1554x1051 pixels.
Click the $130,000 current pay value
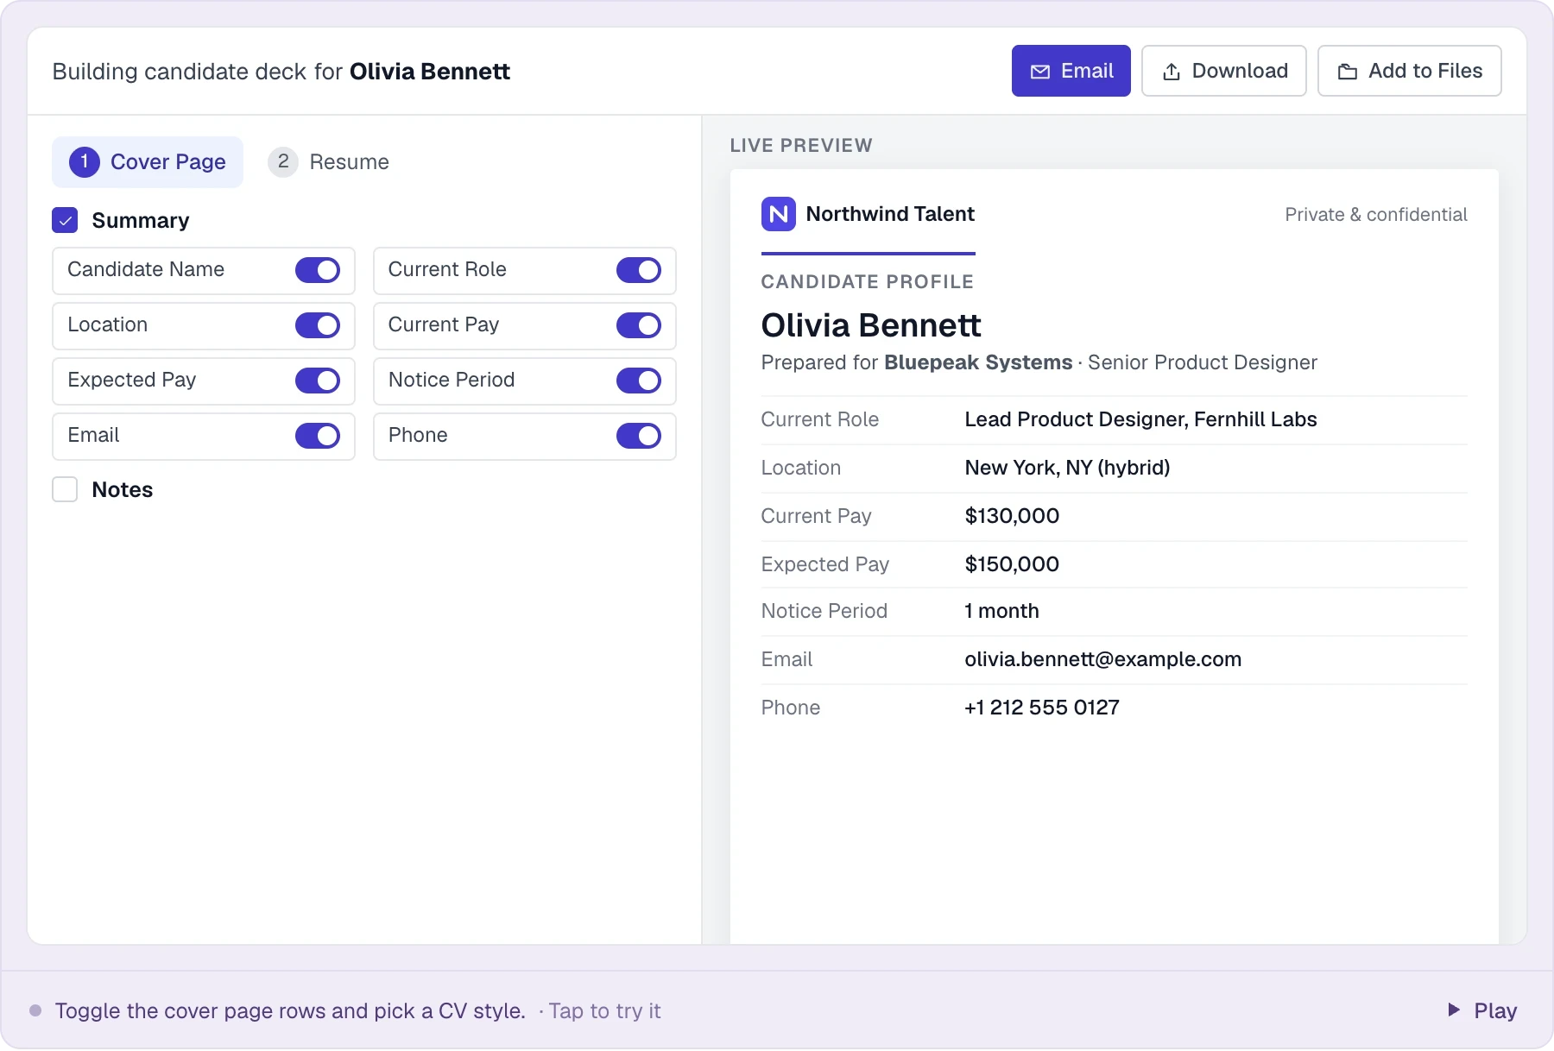[x=1012, y=516]
